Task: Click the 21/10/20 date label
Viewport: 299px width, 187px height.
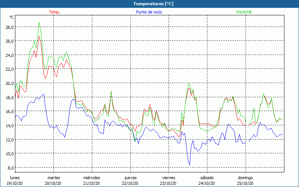Action: coord(92,183)
